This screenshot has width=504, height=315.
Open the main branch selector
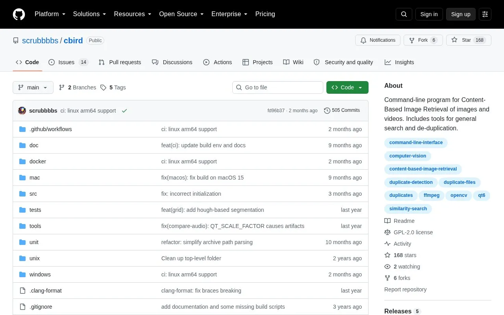33,87
